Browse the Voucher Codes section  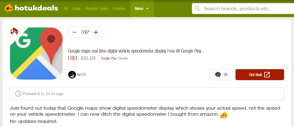(x=97, y=9)
